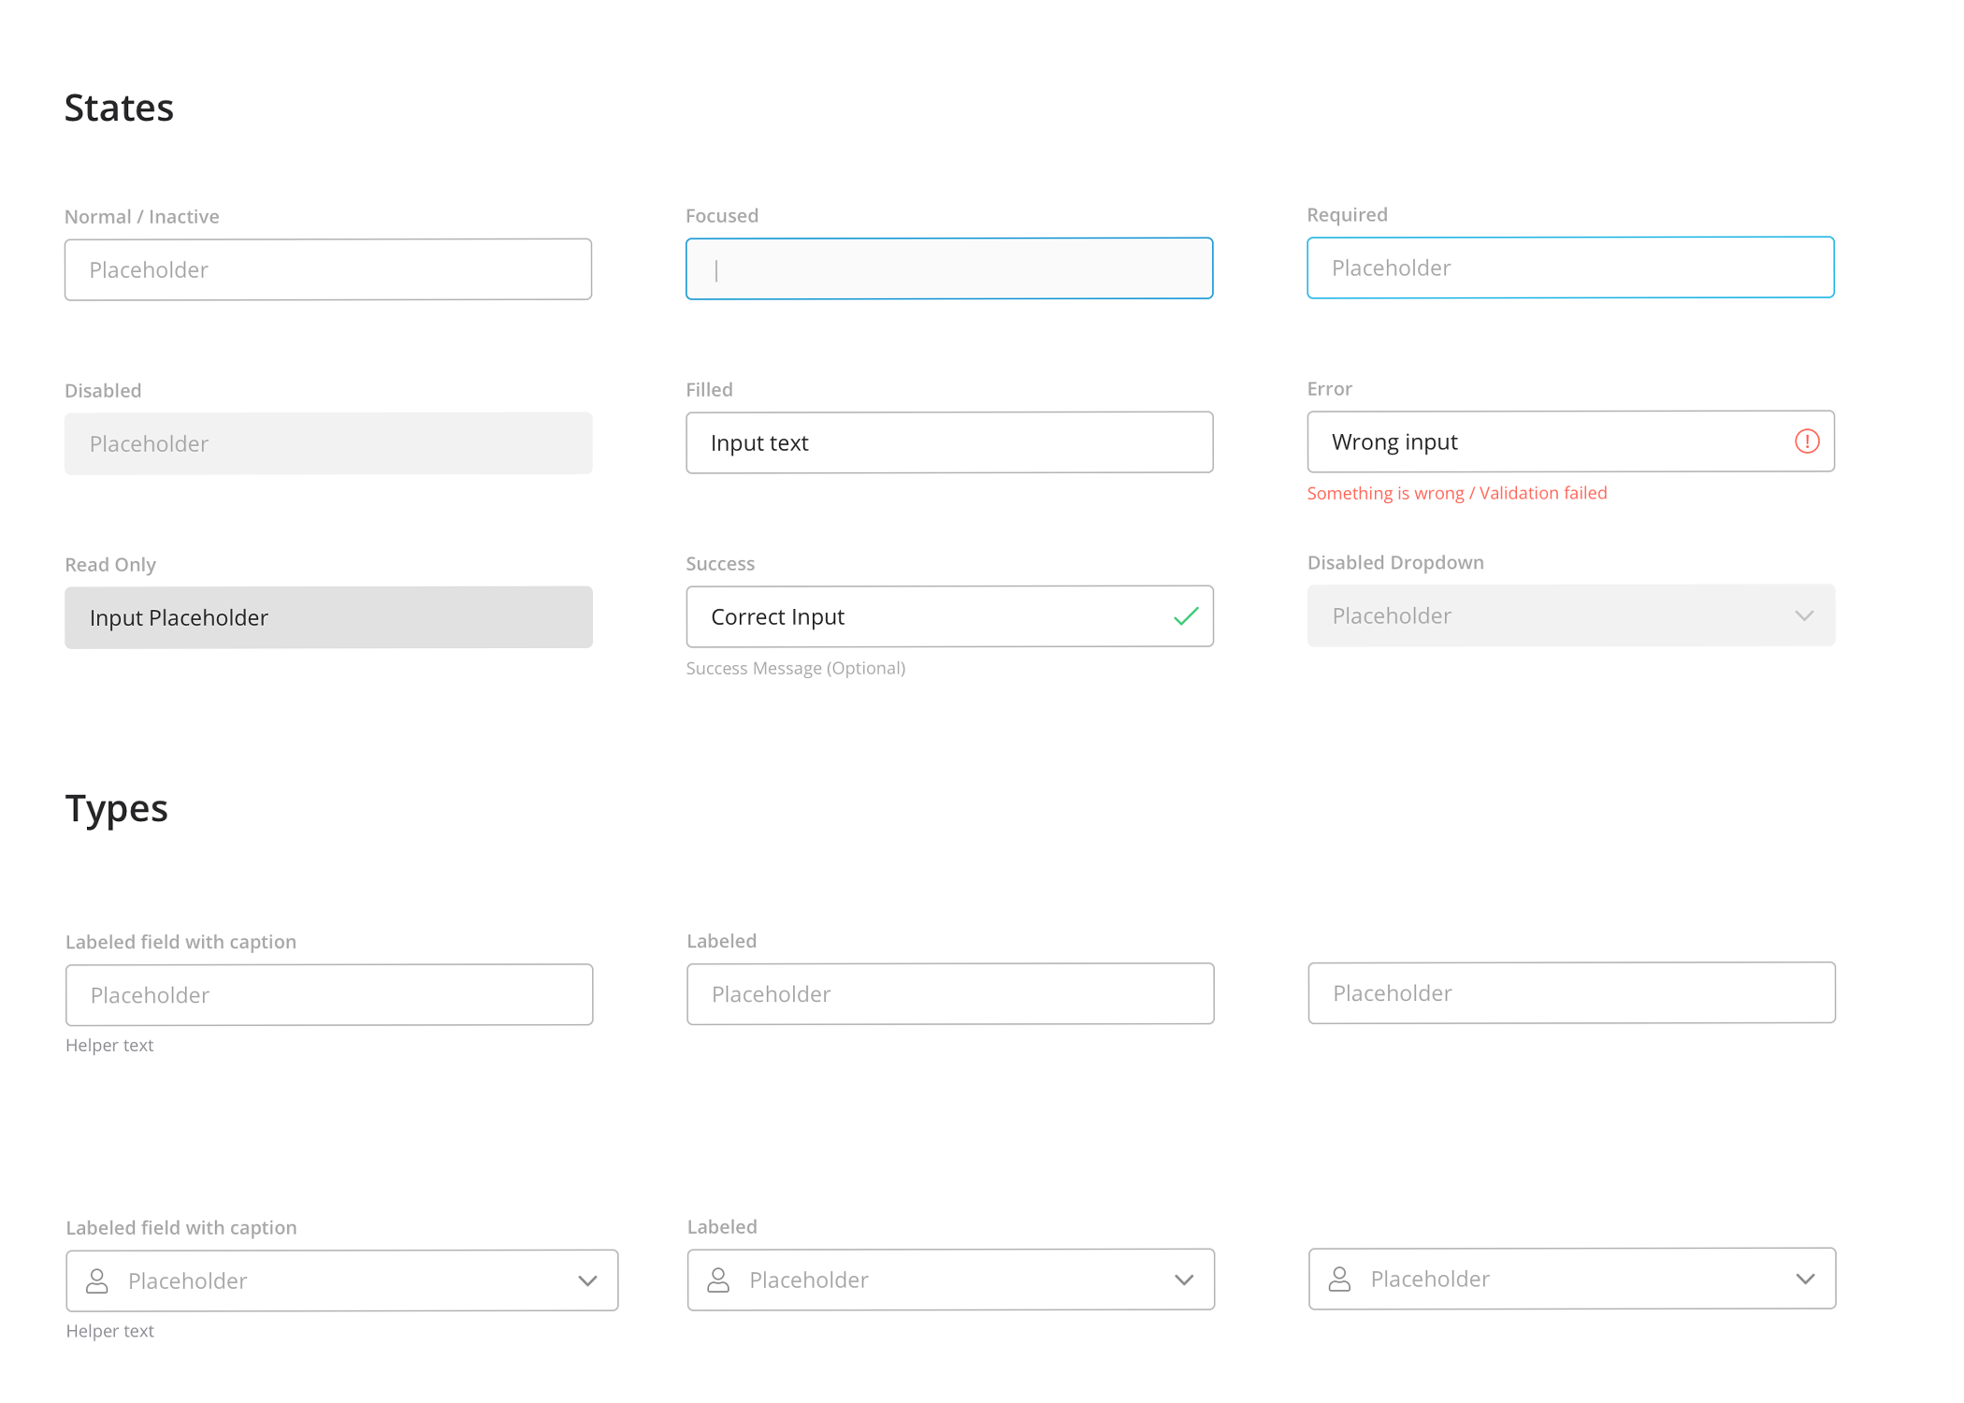
Task: Click the 'States' heading
Action: coord(119,108)
